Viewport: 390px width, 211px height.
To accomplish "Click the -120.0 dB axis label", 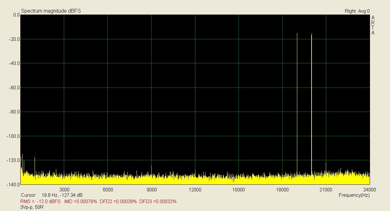I will (14, 160).
